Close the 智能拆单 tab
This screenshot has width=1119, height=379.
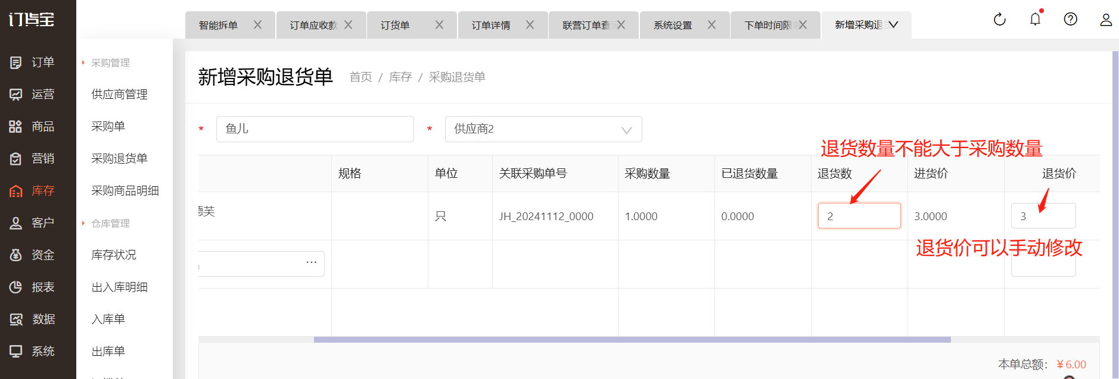tap(257, 25)
